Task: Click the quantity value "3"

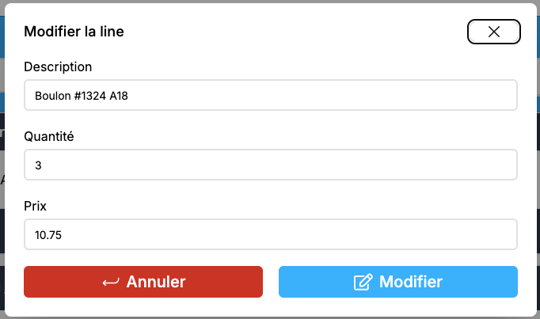Action: pos(38,165)
